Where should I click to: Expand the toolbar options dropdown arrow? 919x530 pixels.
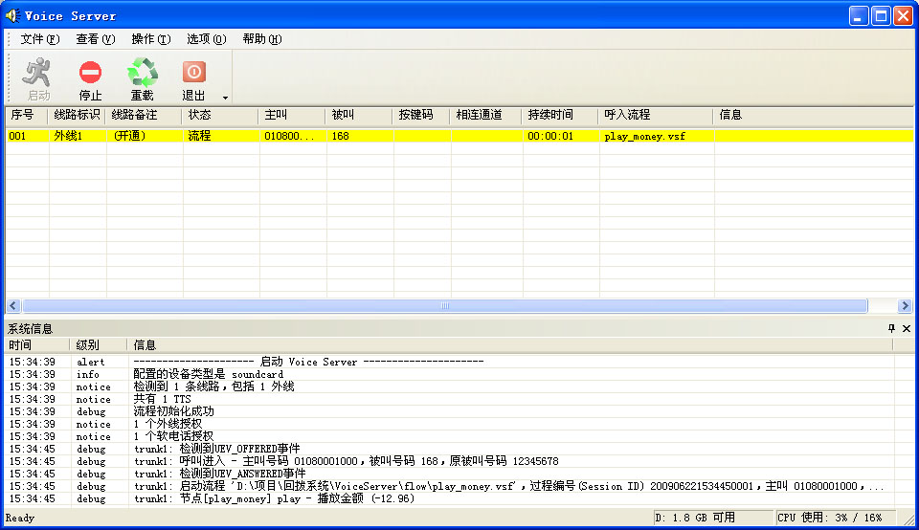(226, 97)
